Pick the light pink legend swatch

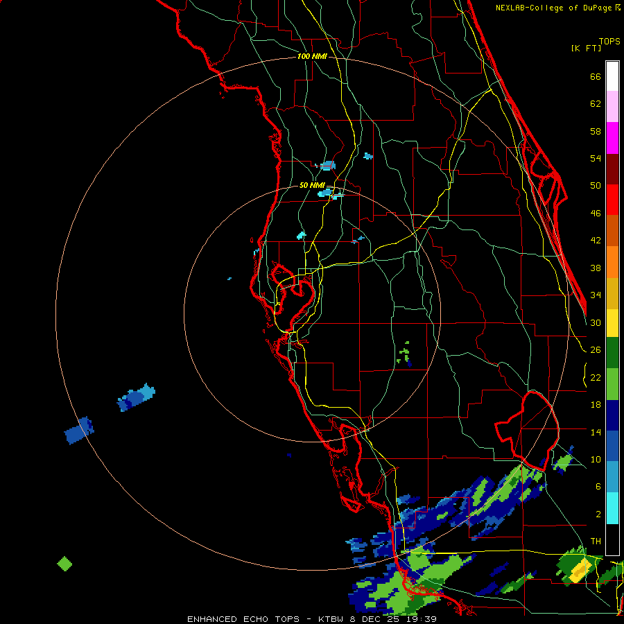tap(612, 107)
